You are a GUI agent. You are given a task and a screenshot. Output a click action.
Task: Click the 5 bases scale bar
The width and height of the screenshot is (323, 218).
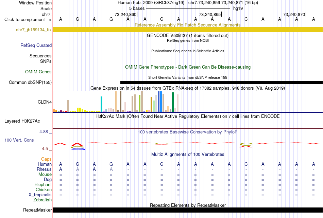click(x=188, y=8)
